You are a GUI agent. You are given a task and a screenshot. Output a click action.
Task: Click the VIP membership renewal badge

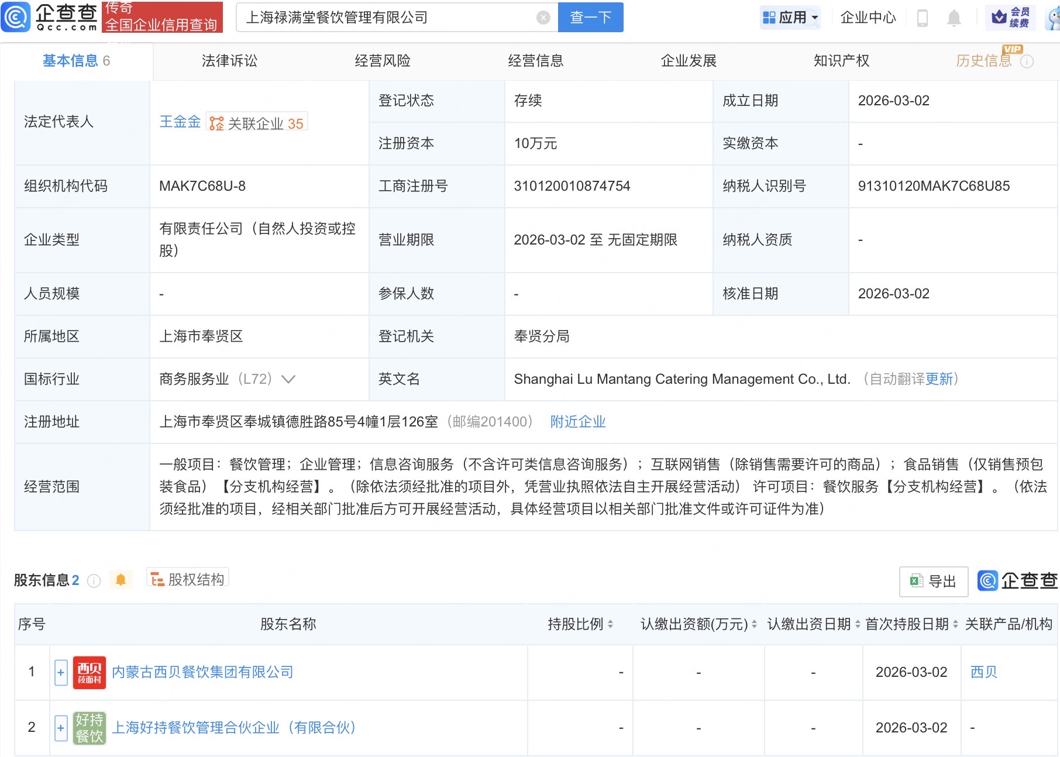pos(1010,18)
